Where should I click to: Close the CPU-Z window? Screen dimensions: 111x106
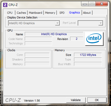coord(102,4)
